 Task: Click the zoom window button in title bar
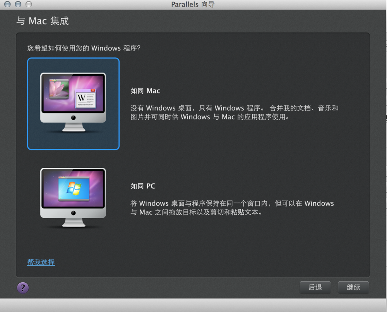pyautogui.click(x=29, y=4)
